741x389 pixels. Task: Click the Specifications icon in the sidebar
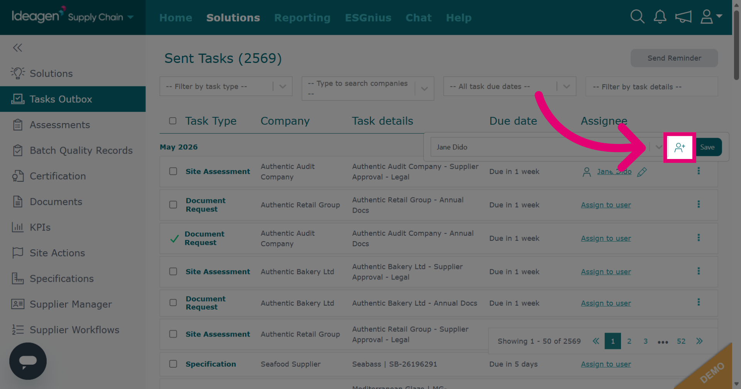point(18,278)
